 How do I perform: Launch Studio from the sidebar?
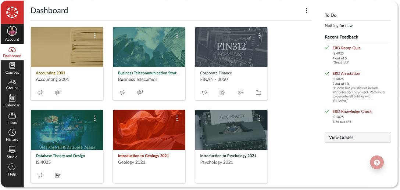(12, 152)
